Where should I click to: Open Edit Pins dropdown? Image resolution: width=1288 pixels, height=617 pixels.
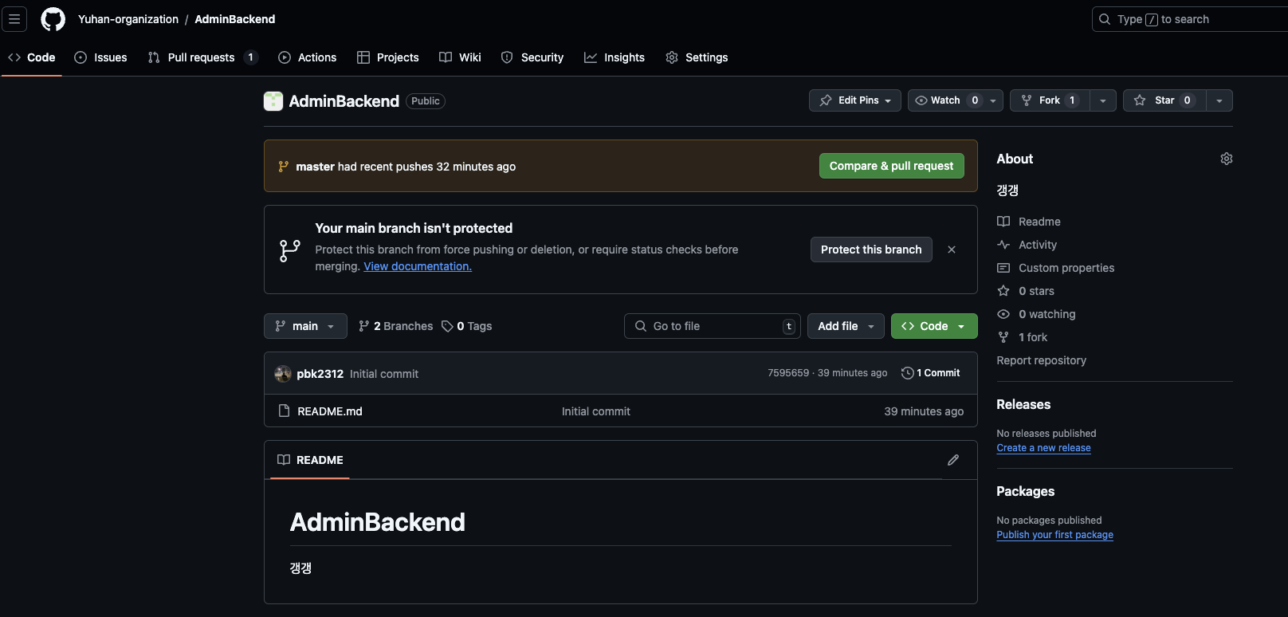click(855, 100)
